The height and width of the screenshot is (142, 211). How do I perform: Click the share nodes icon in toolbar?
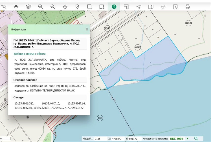click(139, 6)
